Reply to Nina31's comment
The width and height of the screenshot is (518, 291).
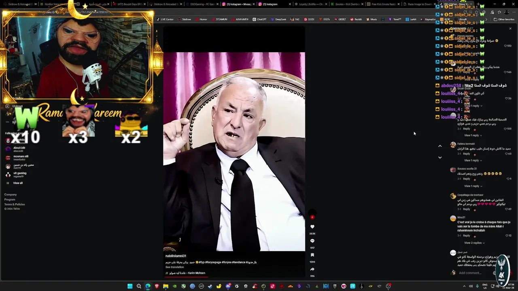point(467,235)
